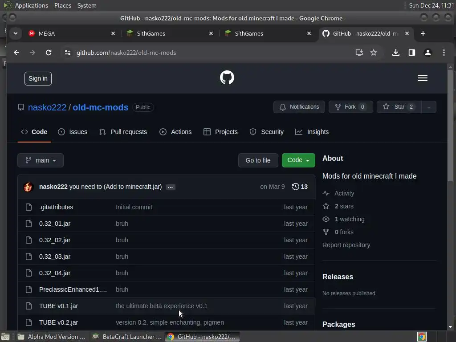Click the Initial commit message link
Viewport: 456px width, 342px height.
point(134,207)
